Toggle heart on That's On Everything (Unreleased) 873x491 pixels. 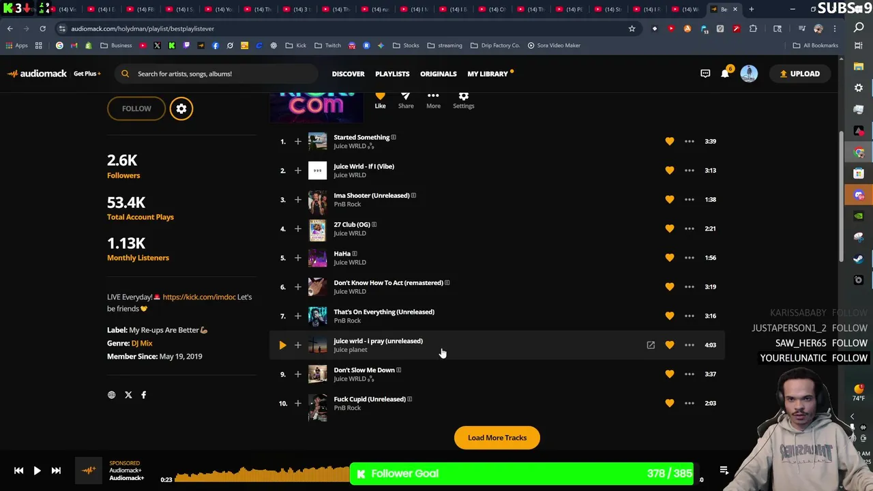pos(670,316)
